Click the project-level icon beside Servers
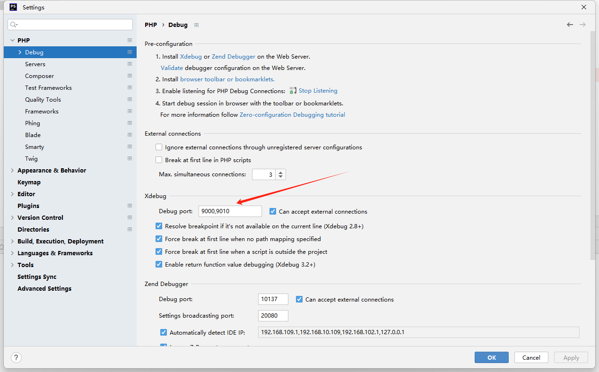This screenshot has width=599, height=372. [x=130, y=64]
